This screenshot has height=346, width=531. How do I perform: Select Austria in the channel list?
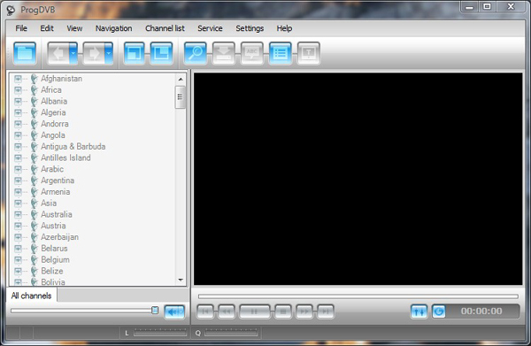point(53,226)
